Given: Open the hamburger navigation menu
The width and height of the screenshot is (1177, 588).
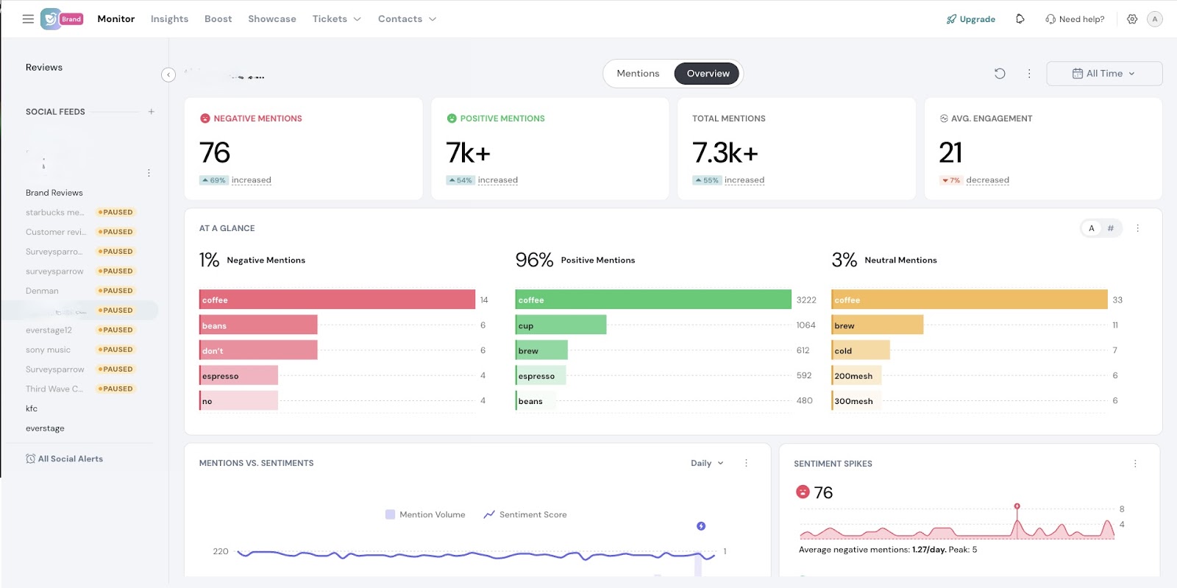Looking at the screenshot, I should click(x=28, y=19).
